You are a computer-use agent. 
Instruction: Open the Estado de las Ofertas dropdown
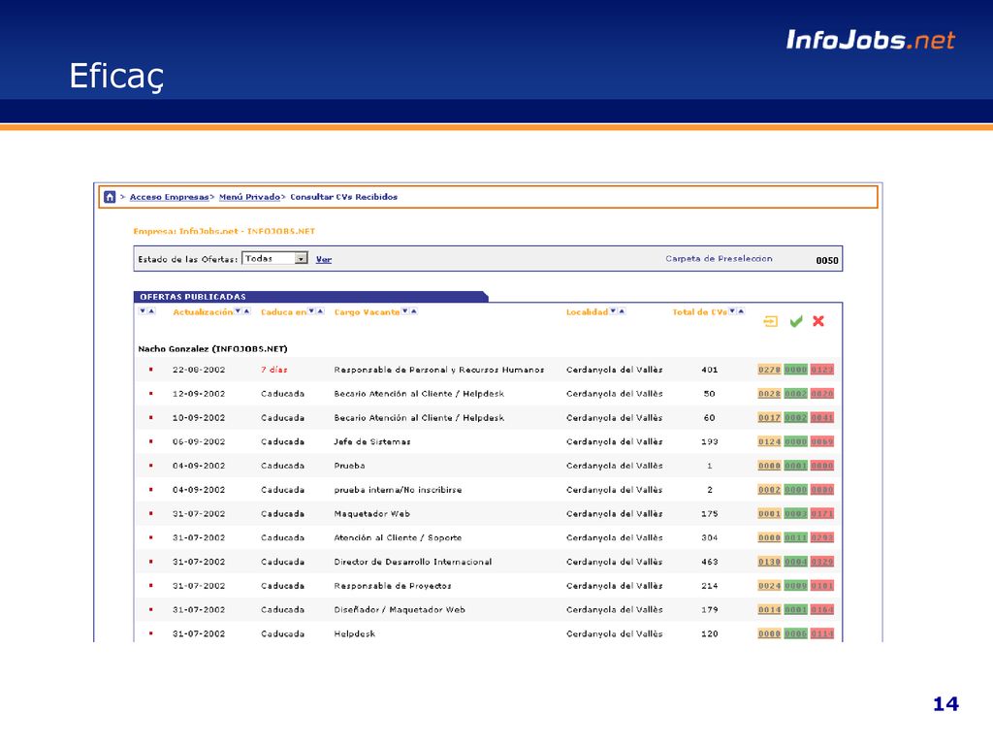point(274,258)
